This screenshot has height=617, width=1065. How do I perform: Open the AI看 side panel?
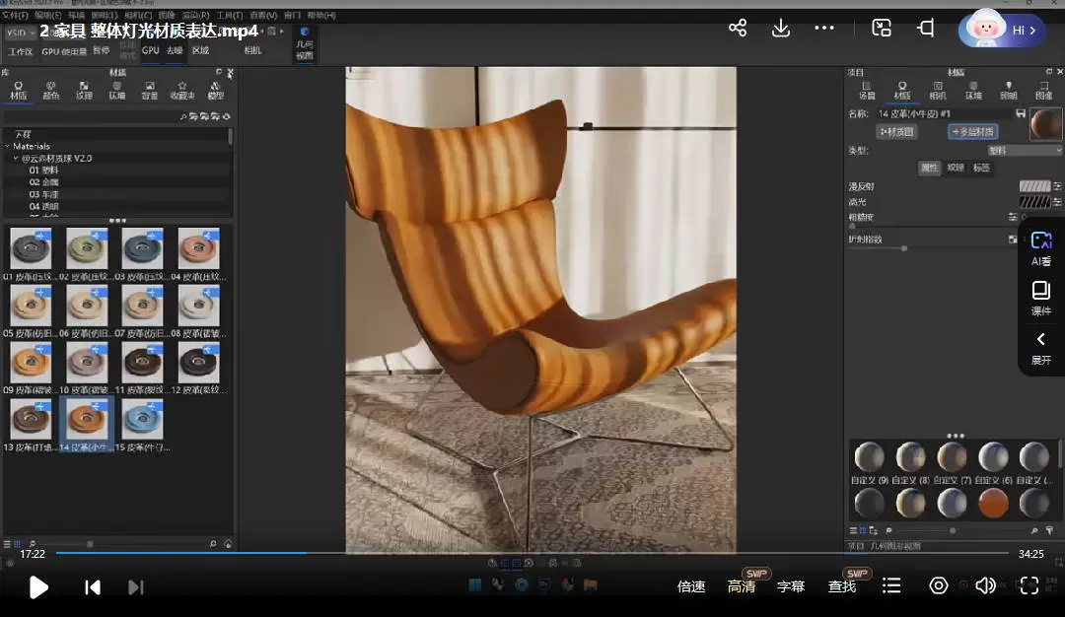click(1041, 248)
